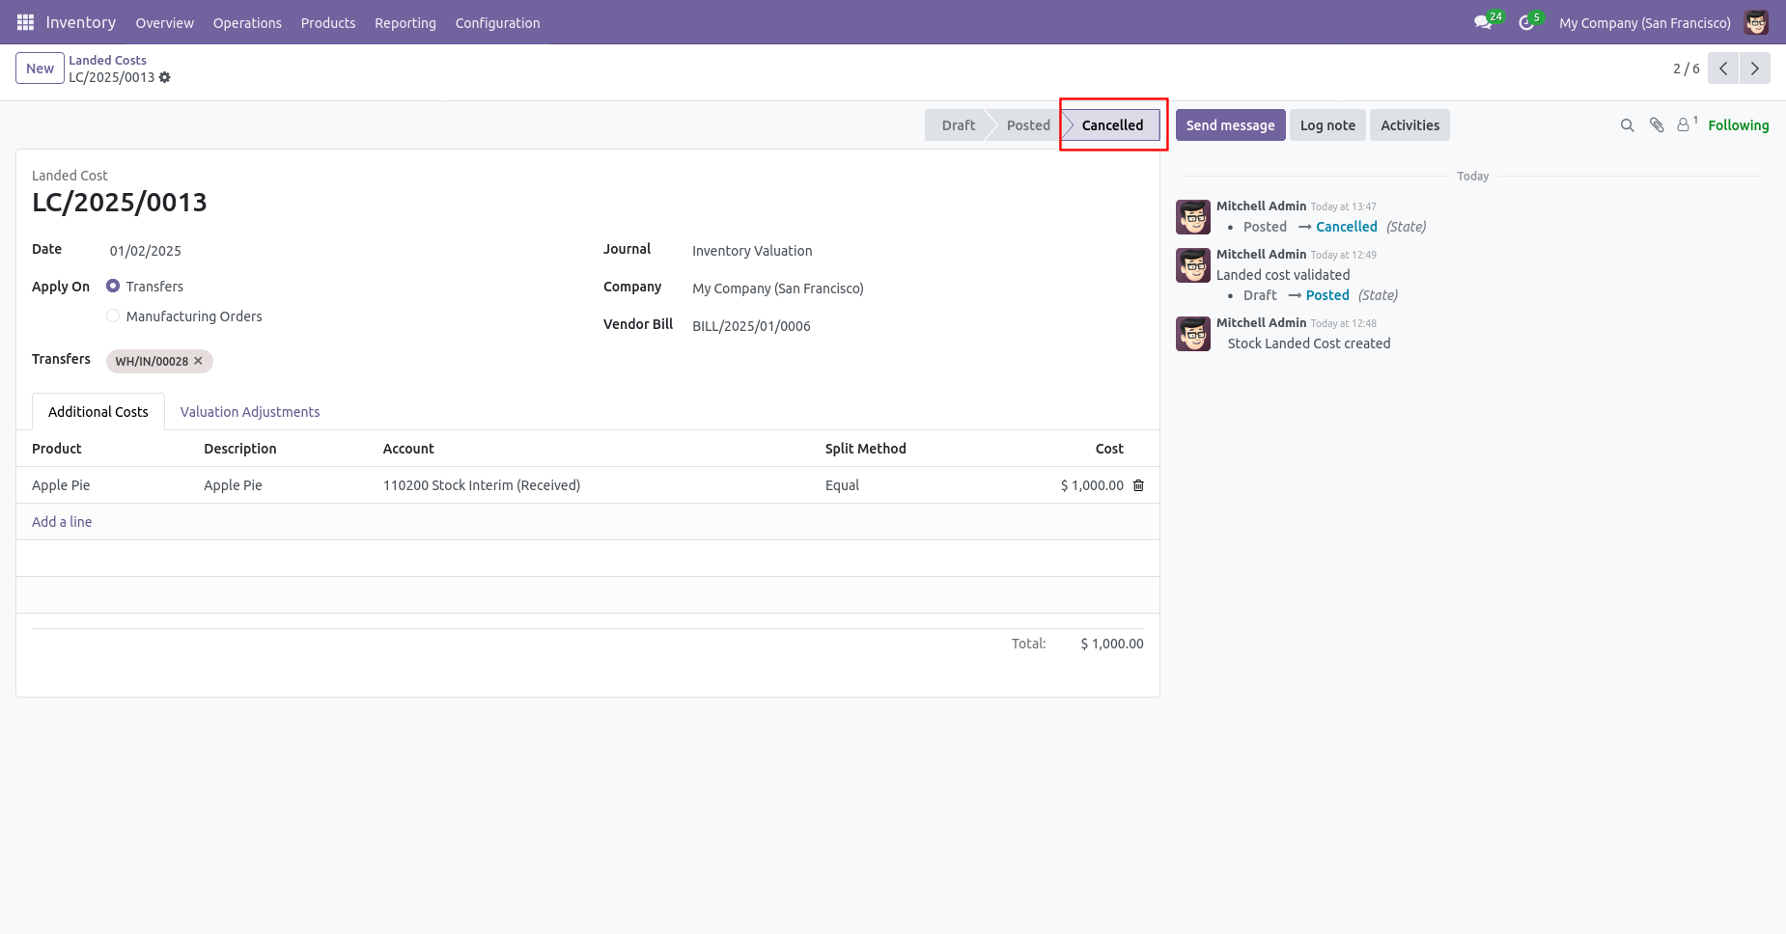The image size is (1786, 934).
Task: Open the Landed Costs breadcrumb link
Action: tap(107, 60)
